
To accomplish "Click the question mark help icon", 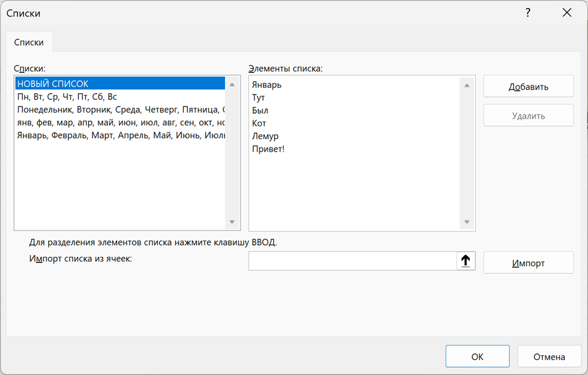I will coord(528,13).
